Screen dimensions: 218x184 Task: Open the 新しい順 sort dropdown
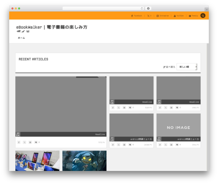click(x=187, y=67)
